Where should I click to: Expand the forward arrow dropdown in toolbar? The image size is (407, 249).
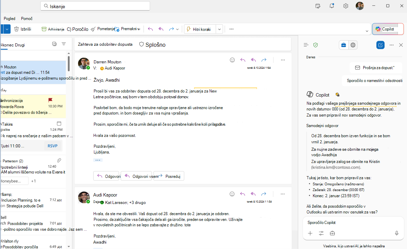point(177,29)
